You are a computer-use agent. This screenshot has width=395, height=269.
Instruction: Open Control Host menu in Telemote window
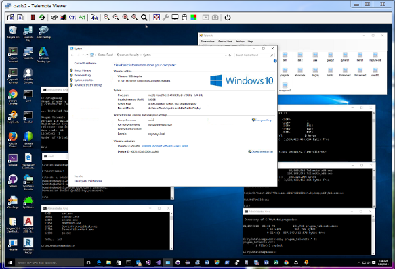tap(225, 41)
